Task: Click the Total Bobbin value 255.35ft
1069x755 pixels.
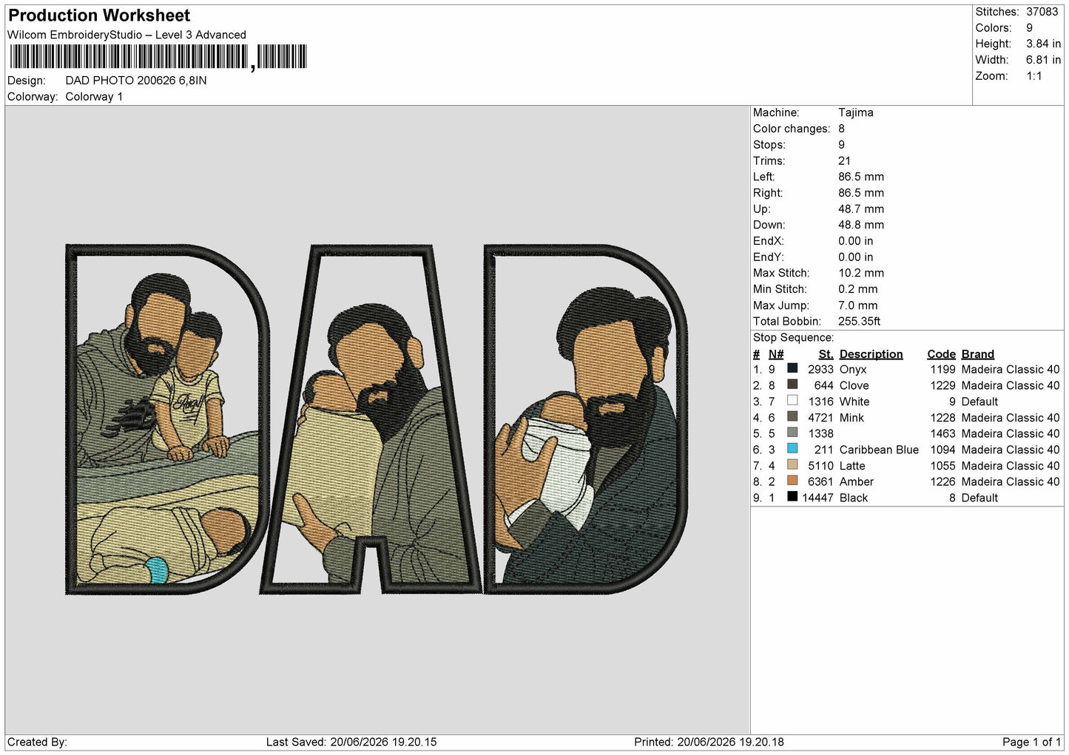Action: (x=859, y=322)
